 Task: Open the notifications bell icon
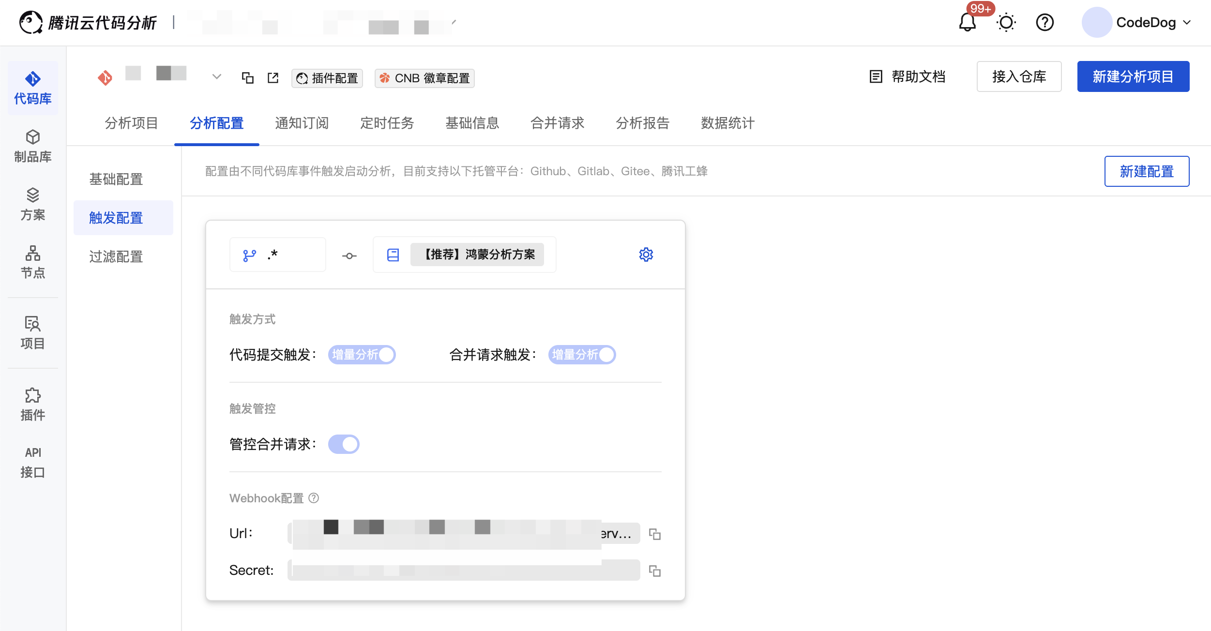tap(967, 22)
